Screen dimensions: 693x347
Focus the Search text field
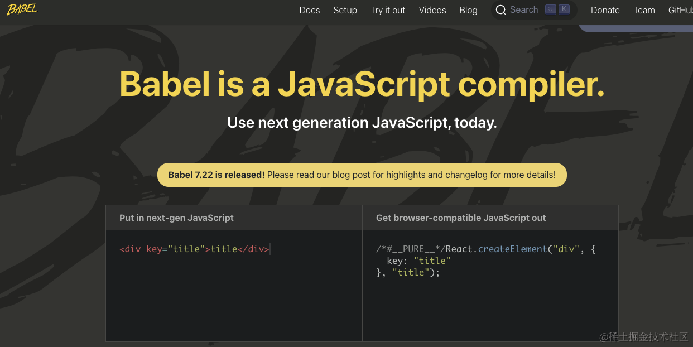524,10
